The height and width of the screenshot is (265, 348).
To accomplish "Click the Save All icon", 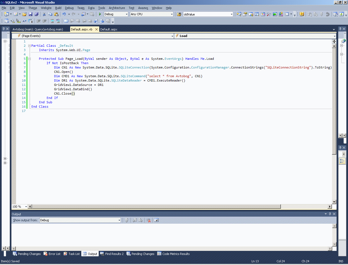I will click(36, 14).
